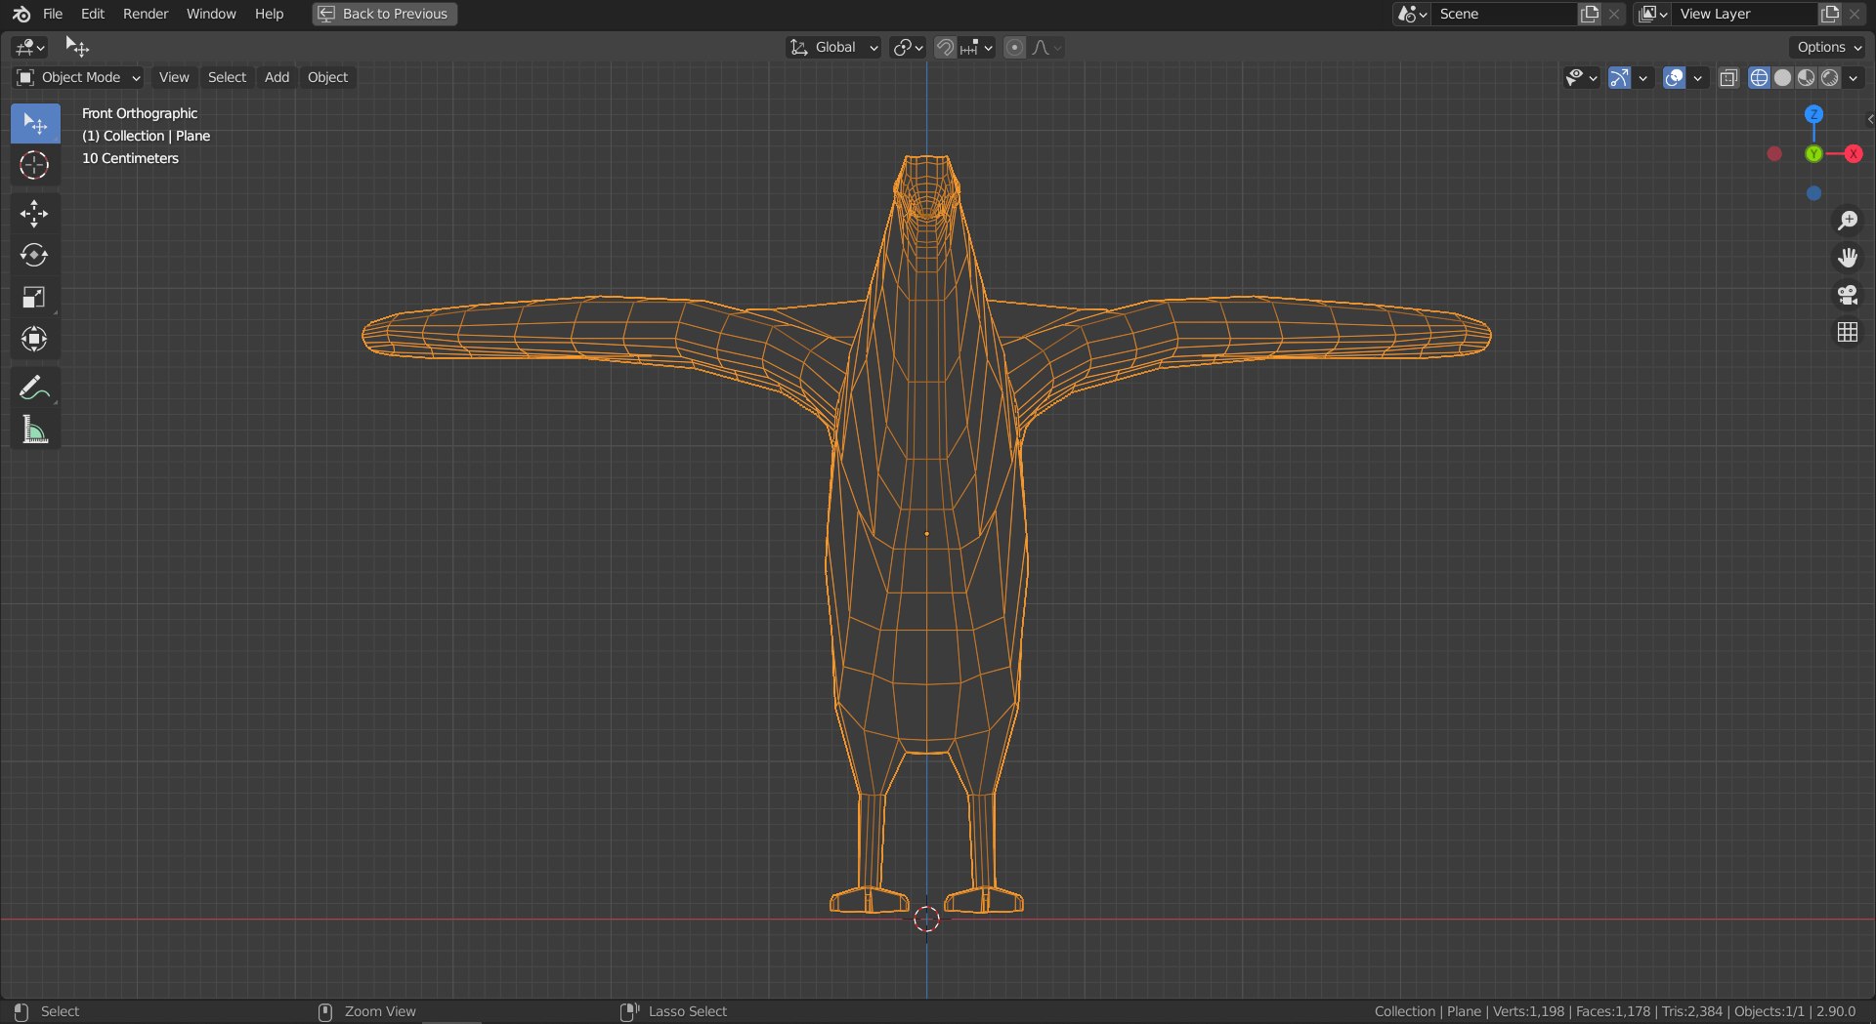Image resolution: width=1876 pixels, height=1024 pixels.
Task: Open the Edit menu
Action: click(x=93, y=14)
